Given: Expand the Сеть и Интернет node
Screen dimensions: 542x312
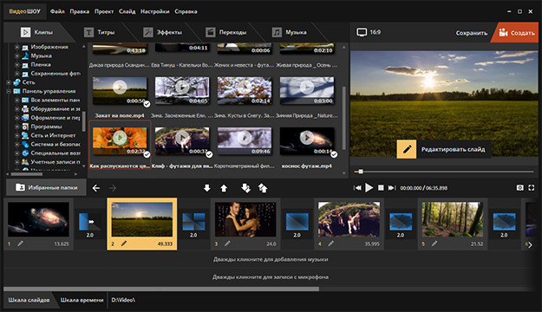Looking at the screenshot, I should (16, 135).
